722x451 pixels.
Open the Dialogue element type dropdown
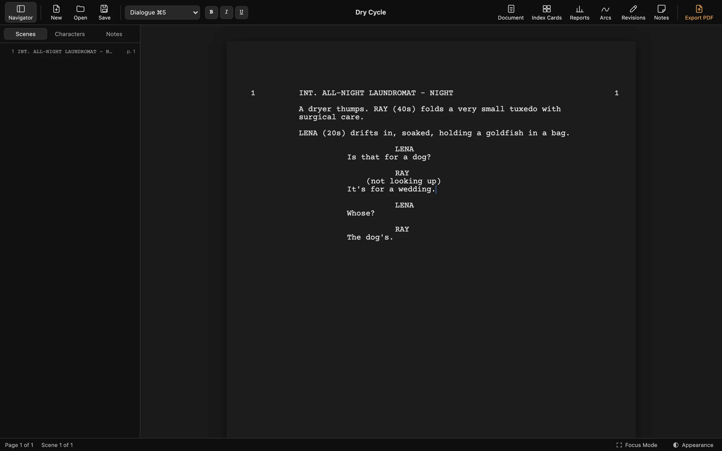[x=162, y=13]
